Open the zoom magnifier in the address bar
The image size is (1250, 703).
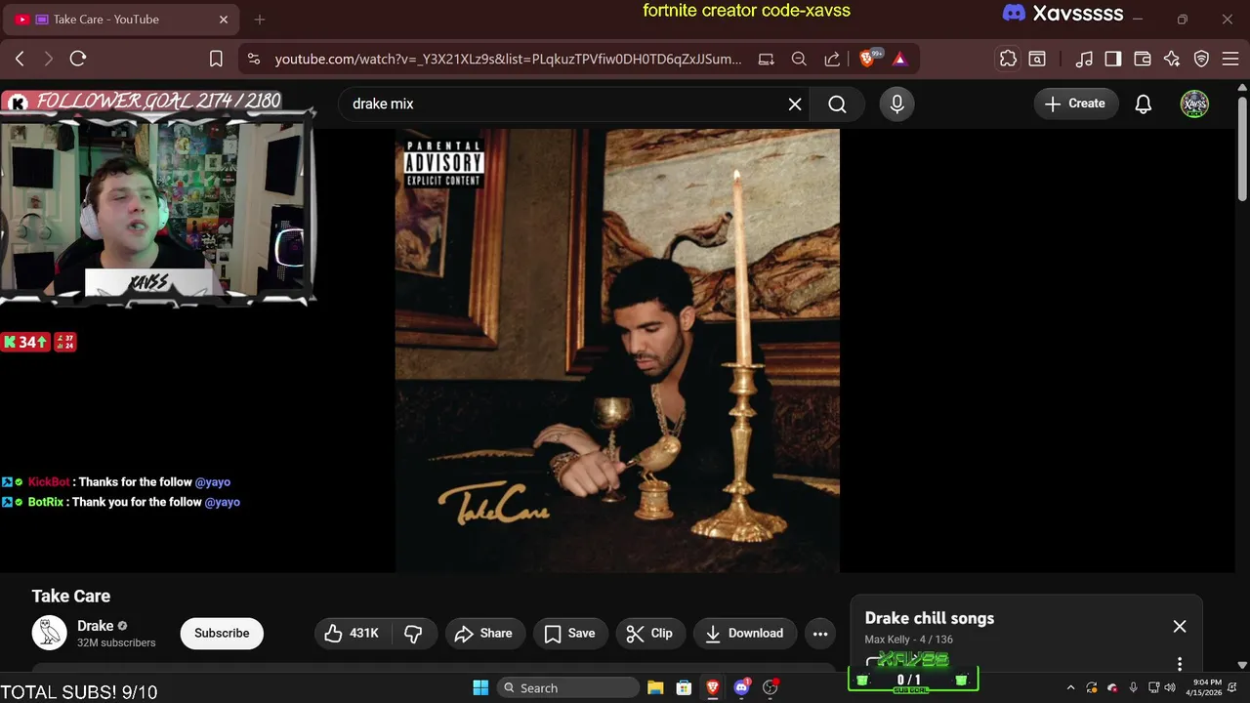[799, 59]
